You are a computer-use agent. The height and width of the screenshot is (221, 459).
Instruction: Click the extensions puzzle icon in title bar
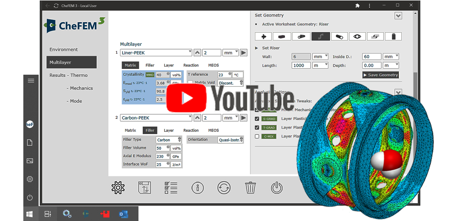tap(357, 5)
